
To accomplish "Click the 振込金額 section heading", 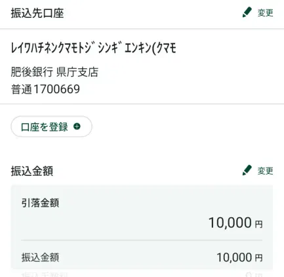I will coord(32,171).
